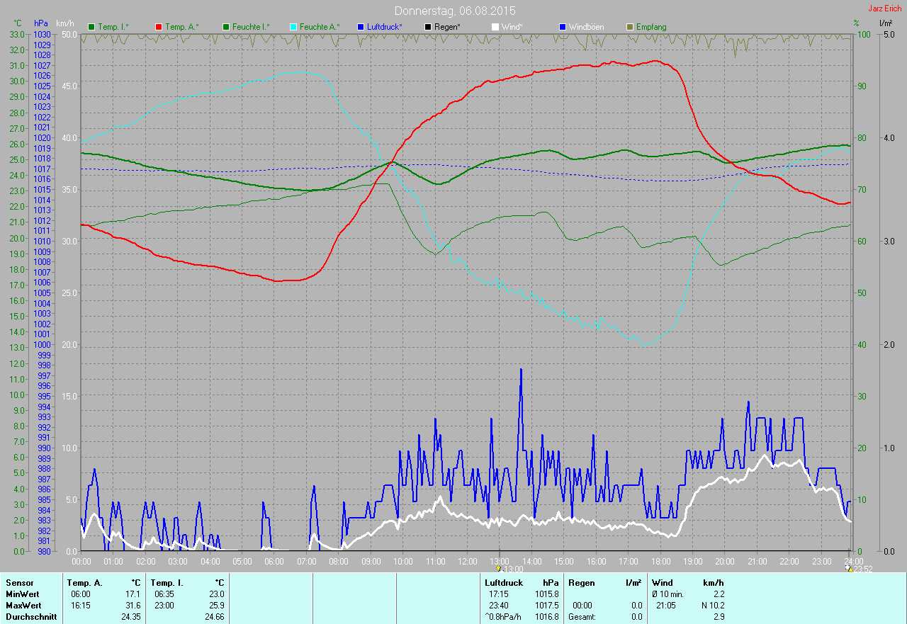Click the MaxWert row label
Image resolution: width=907 pixels, height=624 pixels.
[23, 606]
